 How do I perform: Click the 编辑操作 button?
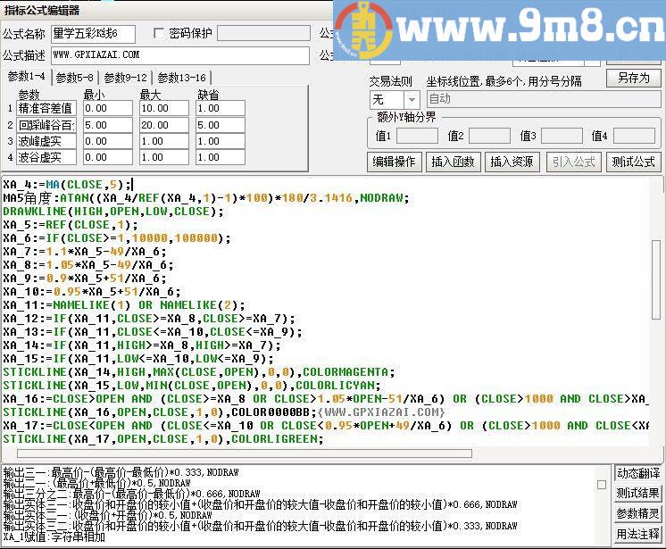[394, 162]
